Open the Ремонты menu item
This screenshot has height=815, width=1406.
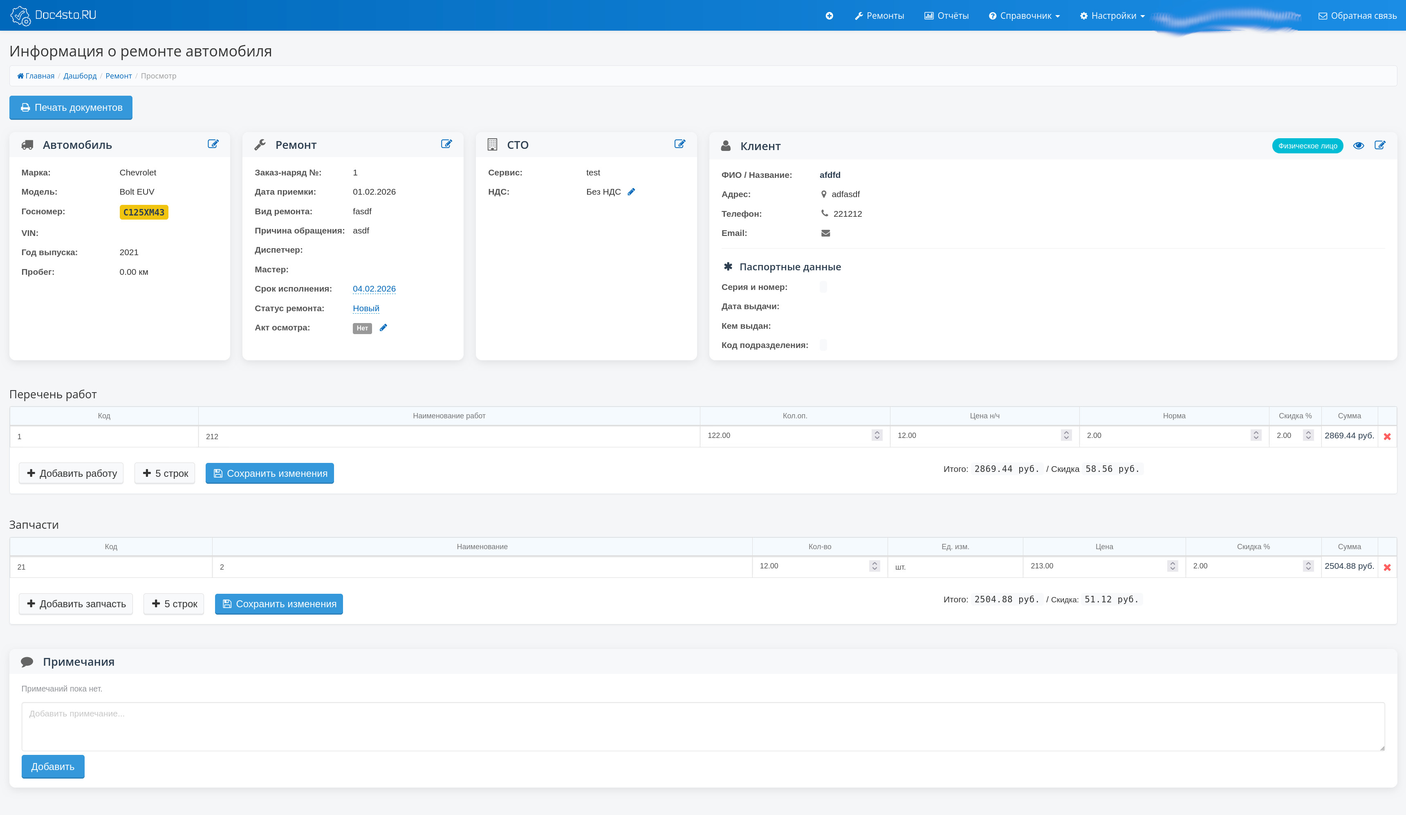[879, 16]
